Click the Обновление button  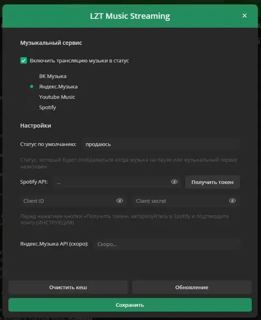point(192,287)
